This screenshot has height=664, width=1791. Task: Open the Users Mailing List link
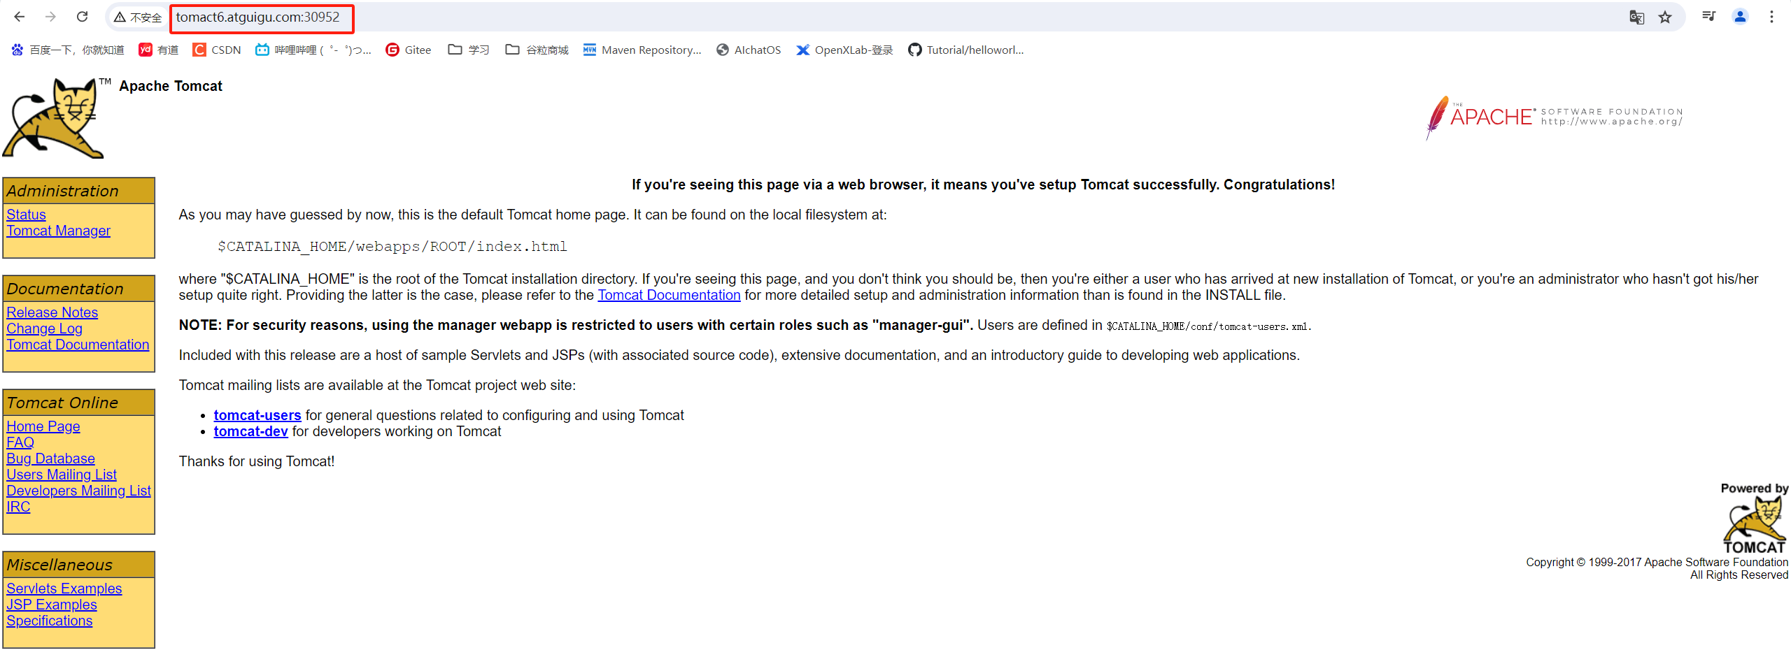click(x=62, y=475)
